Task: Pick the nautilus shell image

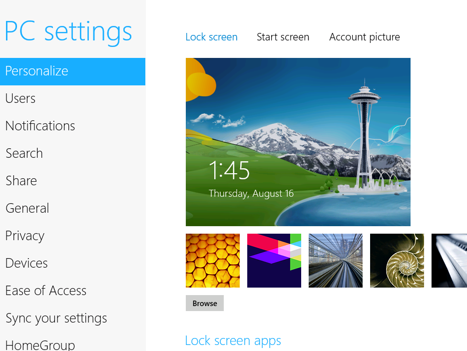Action: coord(397,261)
